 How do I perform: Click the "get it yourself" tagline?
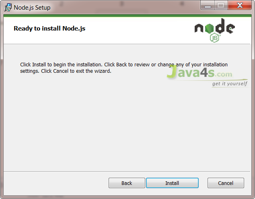point(230,84)
